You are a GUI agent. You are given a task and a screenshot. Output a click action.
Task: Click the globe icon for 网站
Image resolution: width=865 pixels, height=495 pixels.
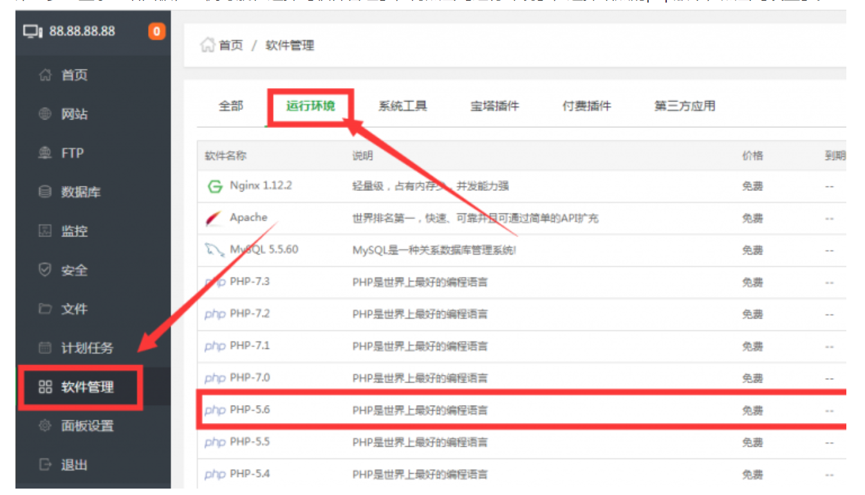[45, 114]
